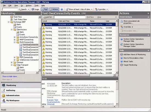Sort events by the Level column
Viewport: 151px width, 112px height.
[50, 21]
